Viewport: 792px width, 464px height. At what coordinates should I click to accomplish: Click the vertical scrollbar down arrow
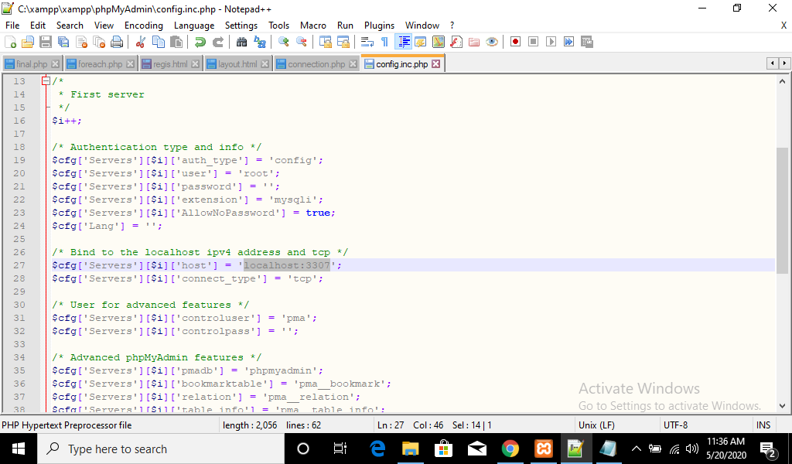(x=782, y=406)
